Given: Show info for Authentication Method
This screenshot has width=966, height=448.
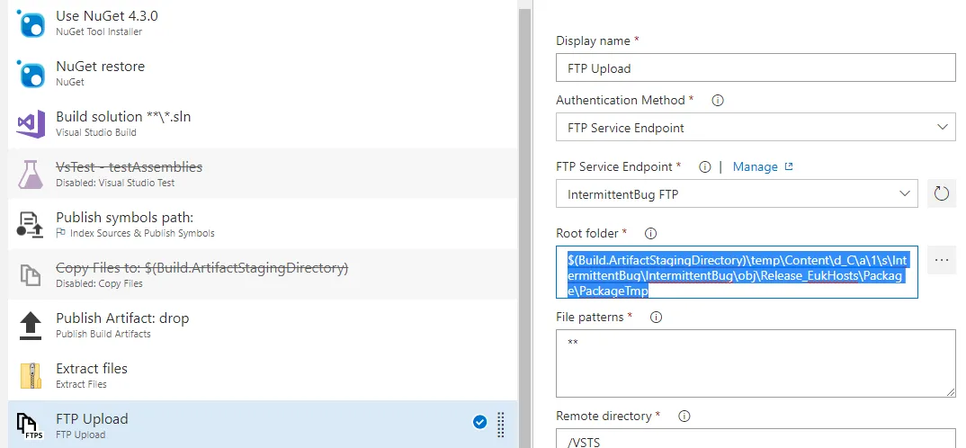Looking at the screenshot, I should (718, 101).
